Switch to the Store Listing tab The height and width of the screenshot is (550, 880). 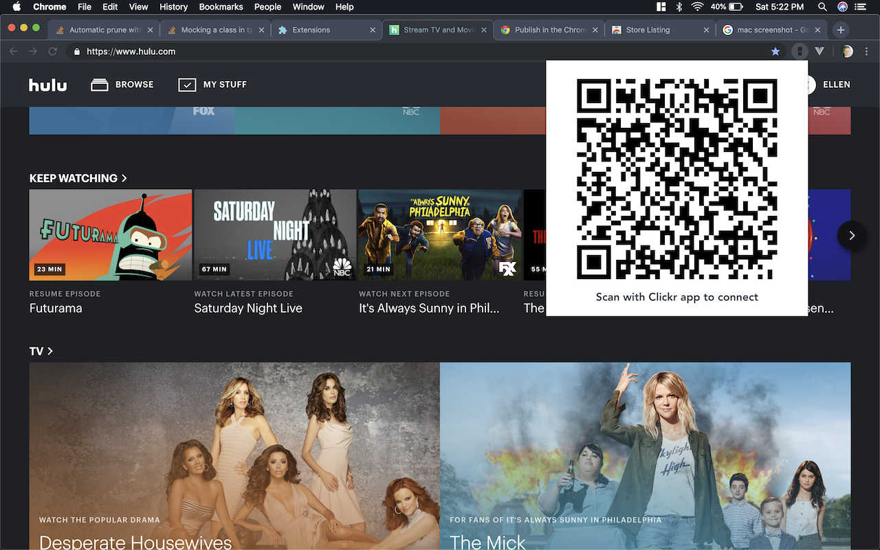coord(661,30)
